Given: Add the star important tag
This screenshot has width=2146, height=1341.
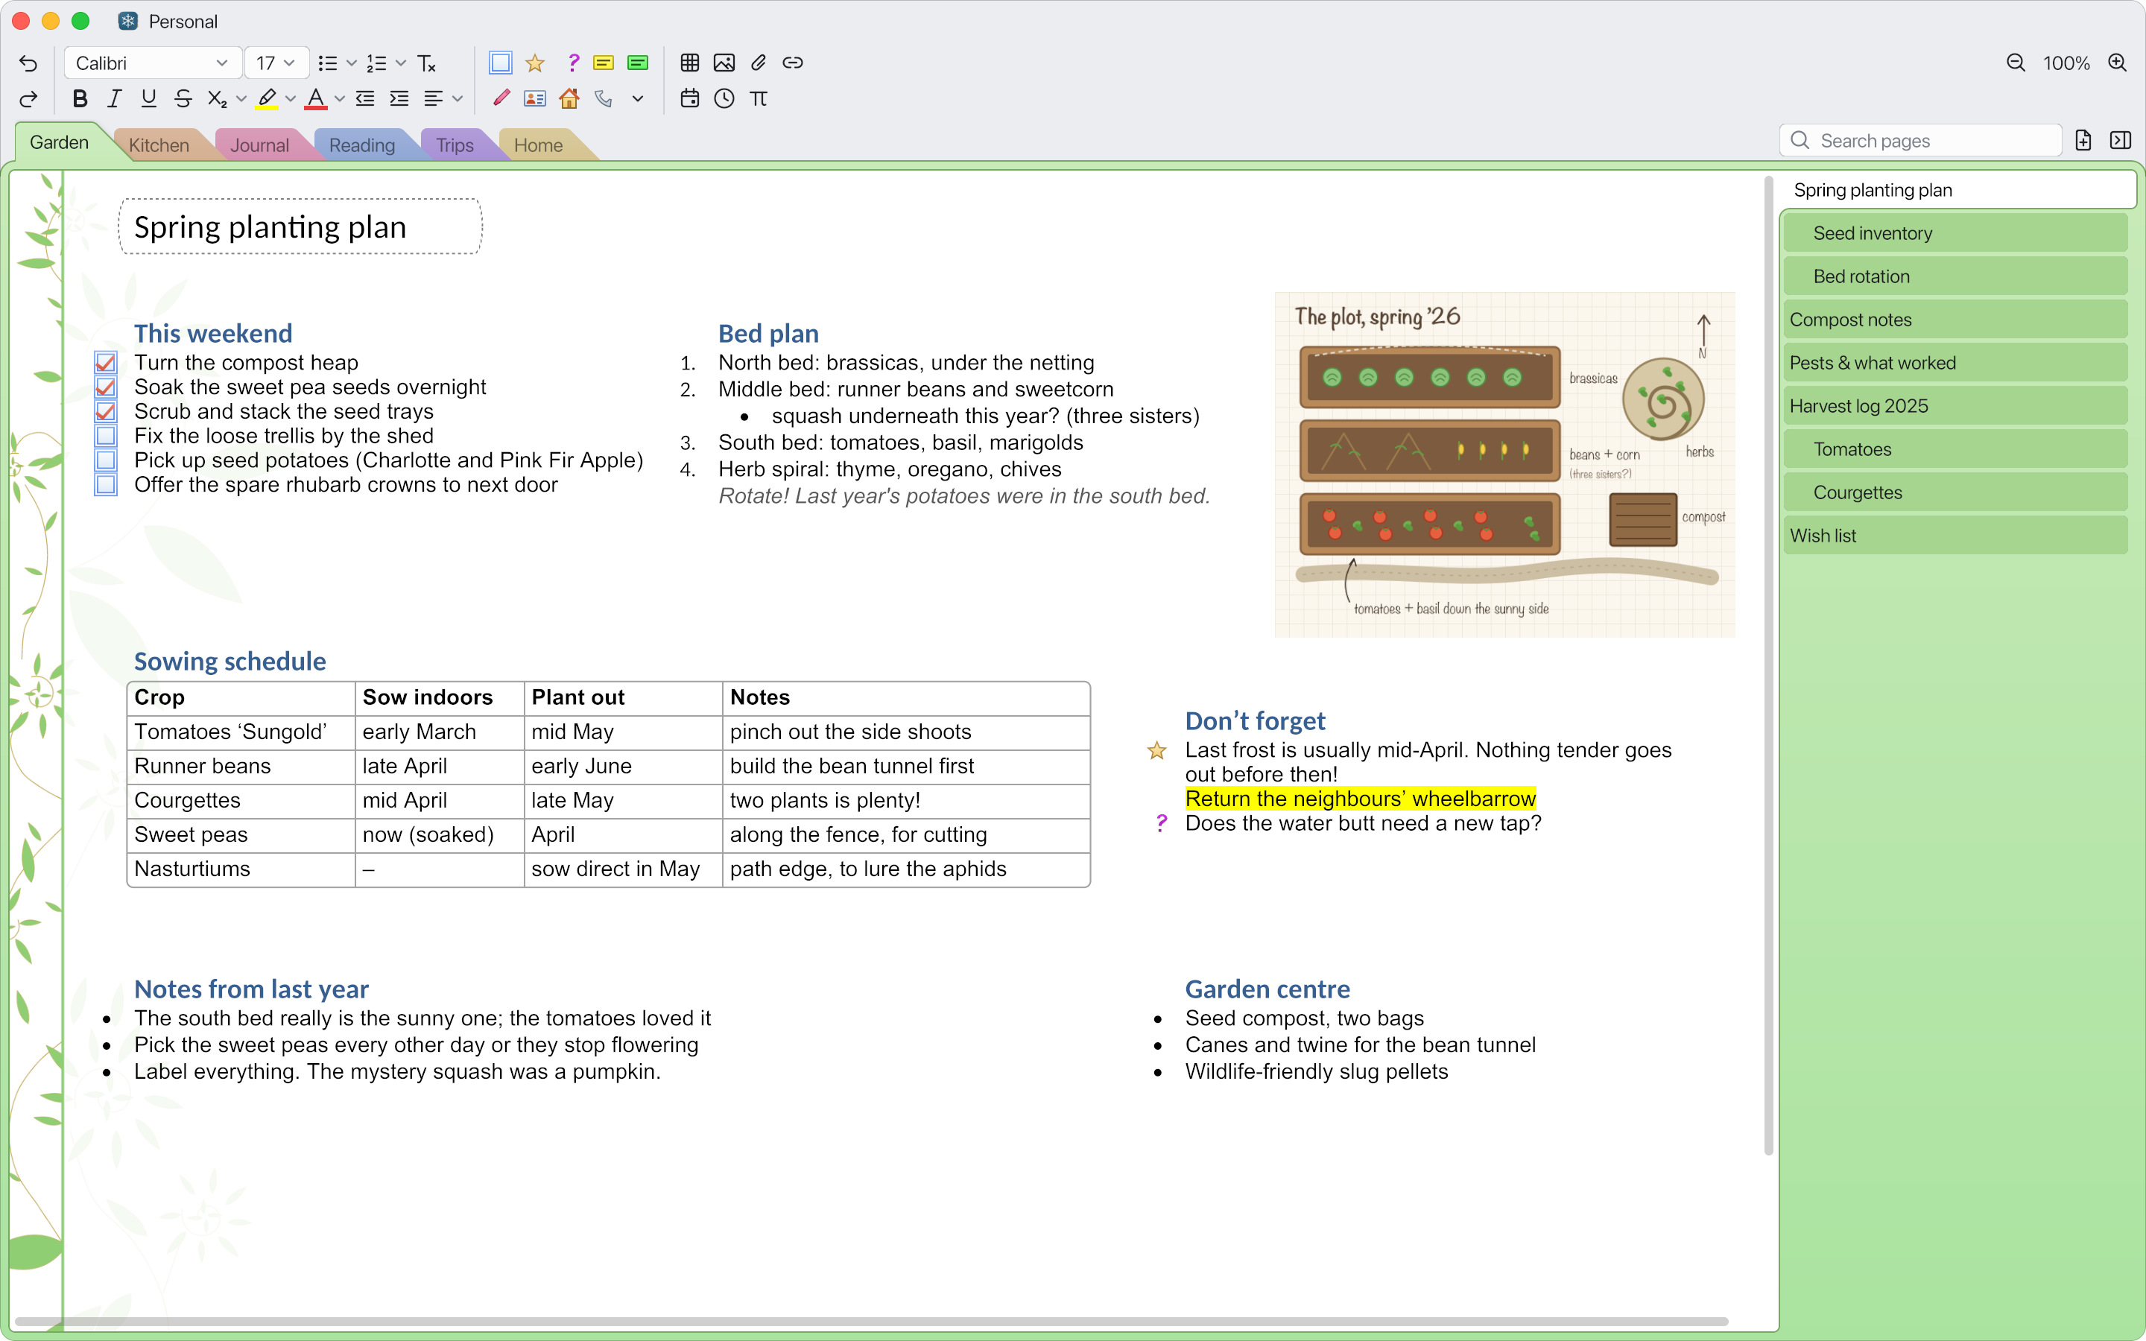Looking at the screenshot, I should [535, 63].
